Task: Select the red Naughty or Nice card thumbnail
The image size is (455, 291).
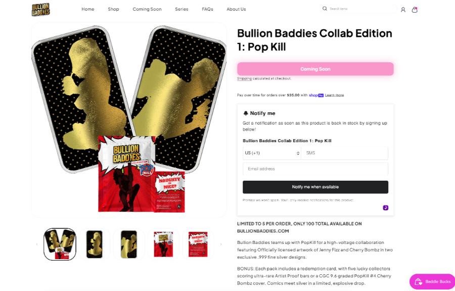Action: point(198,244)
